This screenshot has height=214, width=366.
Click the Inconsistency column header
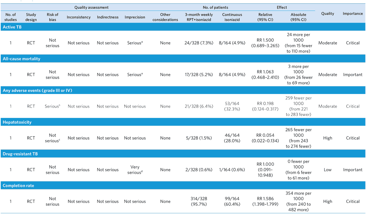pos(79,17)
